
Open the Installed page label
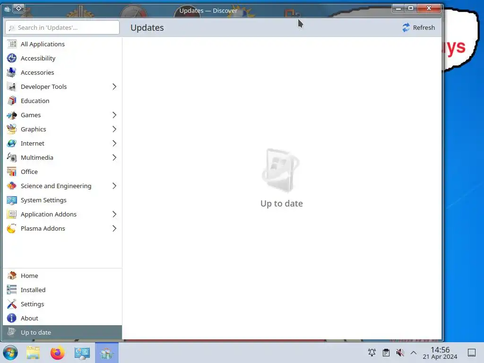pos(33,290)
